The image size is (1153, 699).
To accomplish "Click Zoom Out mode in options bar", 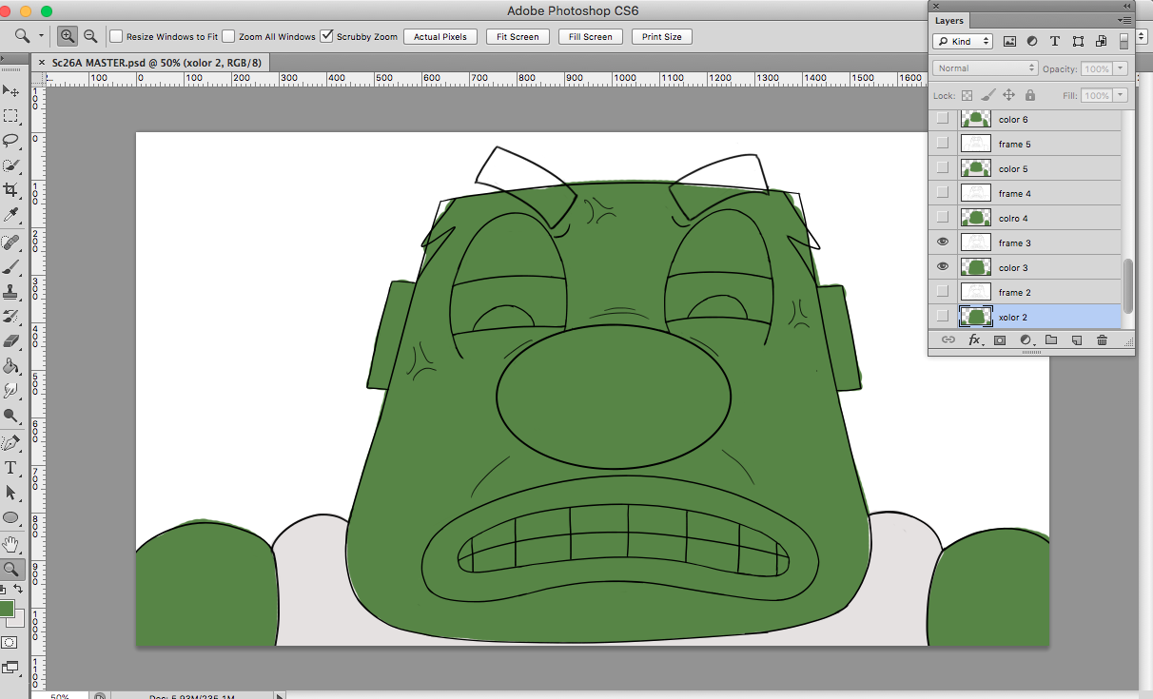I will [x=90, y=36].
